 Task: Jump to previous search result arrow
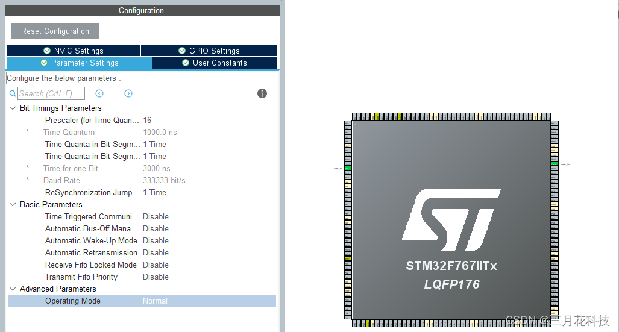(x=99, y=93)
